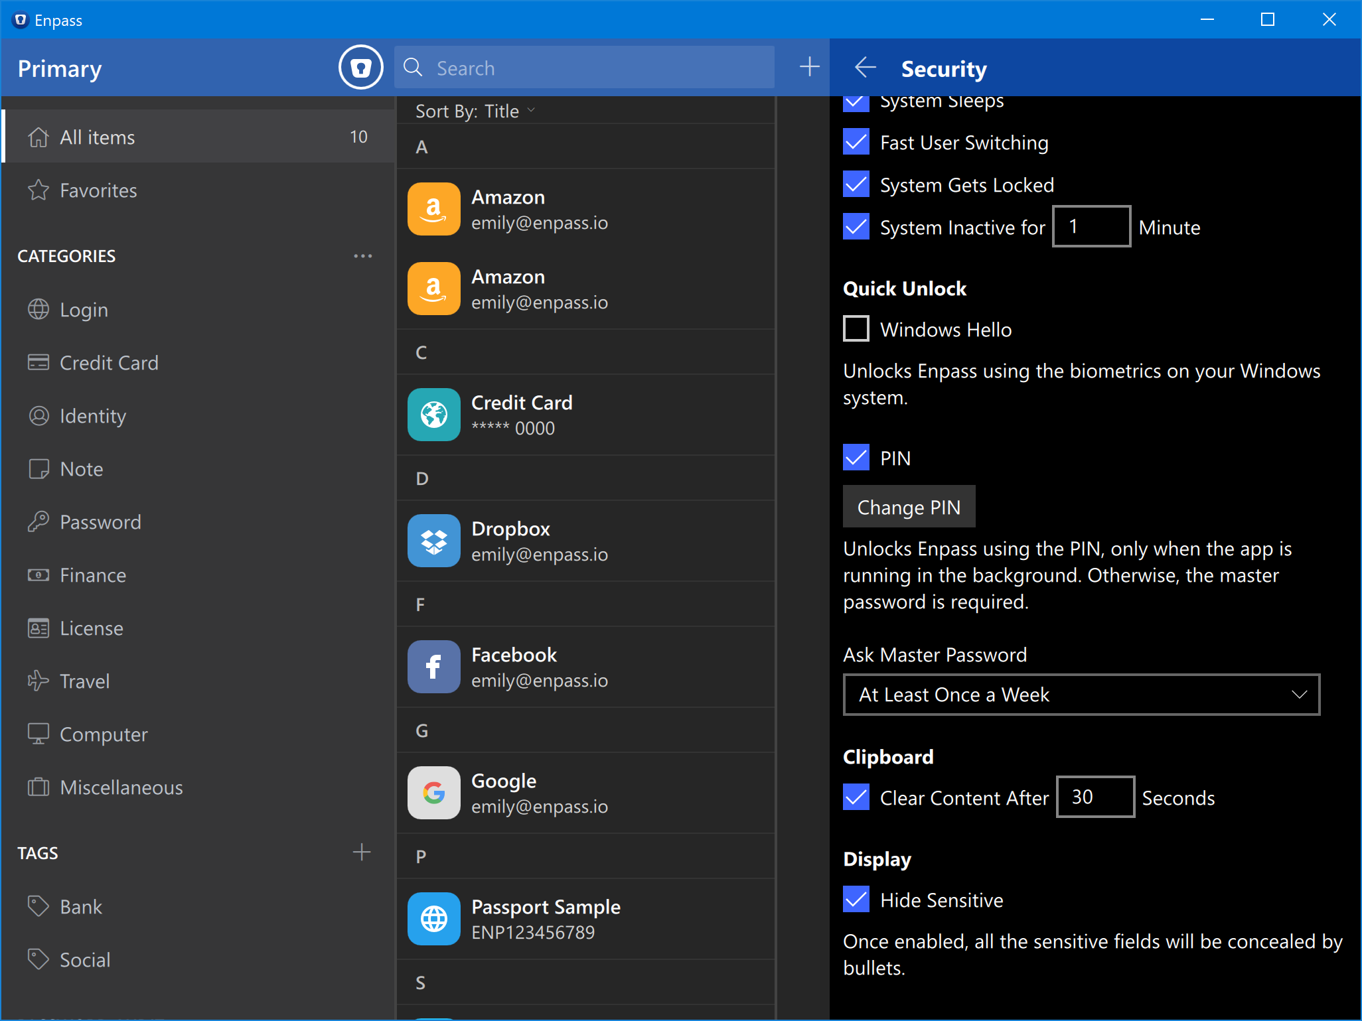Open categories more options ellipsis
The width and height of the screenshot is (1362, 1021).
(x=362, y=256)
